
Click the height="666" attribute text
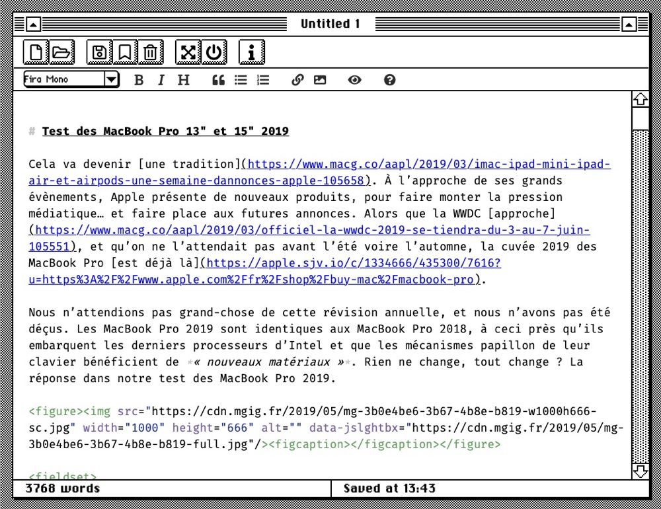[213, 428]
